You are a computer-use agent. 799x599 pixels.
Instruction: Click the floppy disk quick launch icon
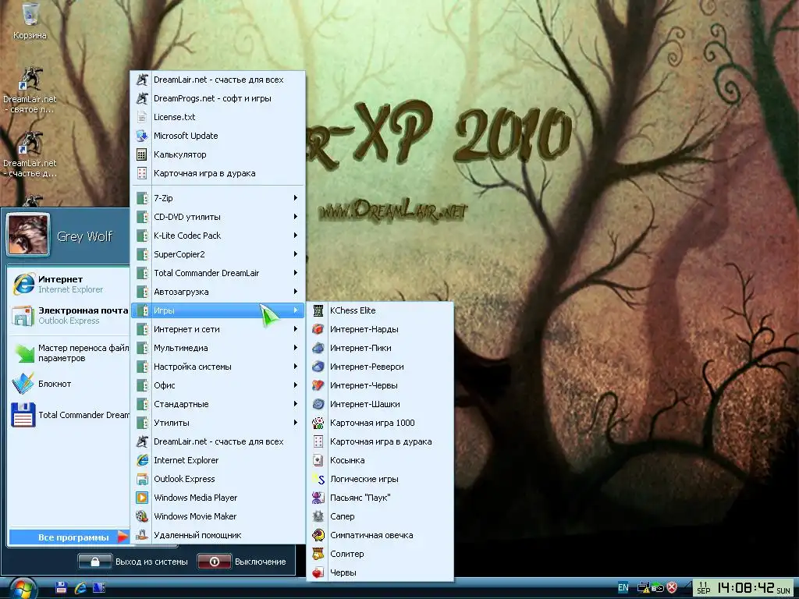61,587
